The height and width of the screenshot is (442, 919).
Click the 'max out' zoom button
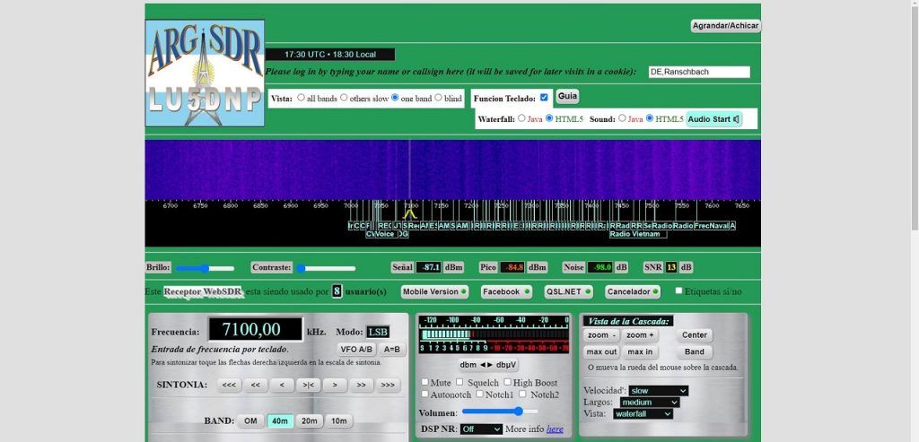pos(602,351)
